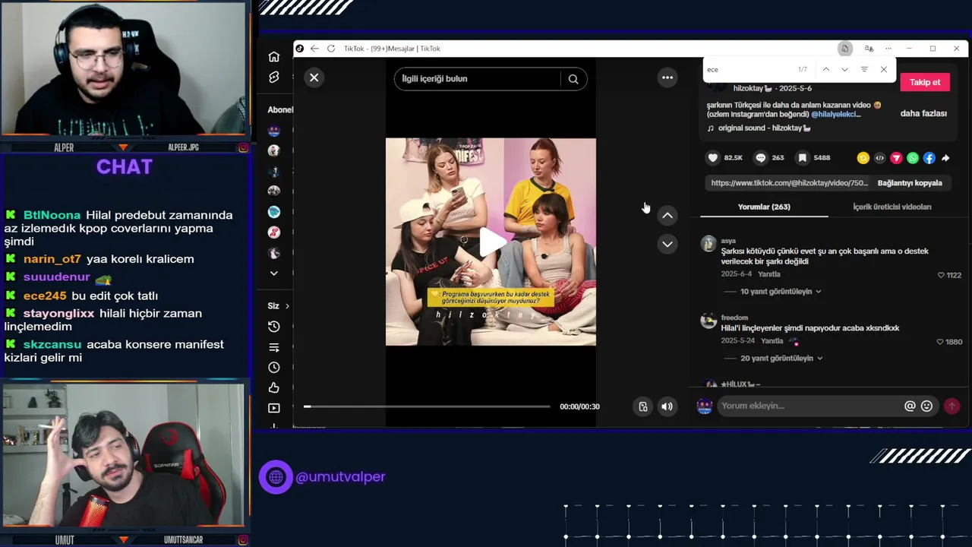Jump to next find result
The height and width of the screenshot is (547, 972).
pos(844,69)
